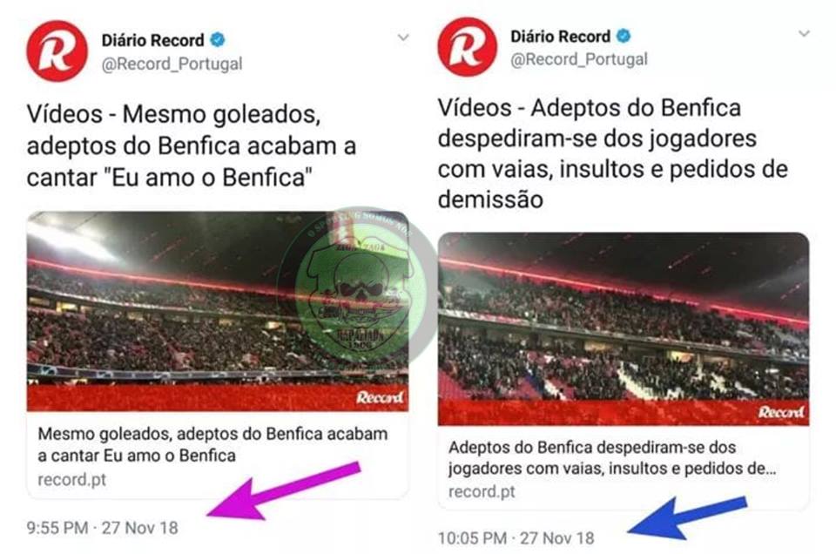Viewport: 836px width, 554px height.
Task: Click the Diário Record name on the left tweet
Action: (x=152, y=40)
